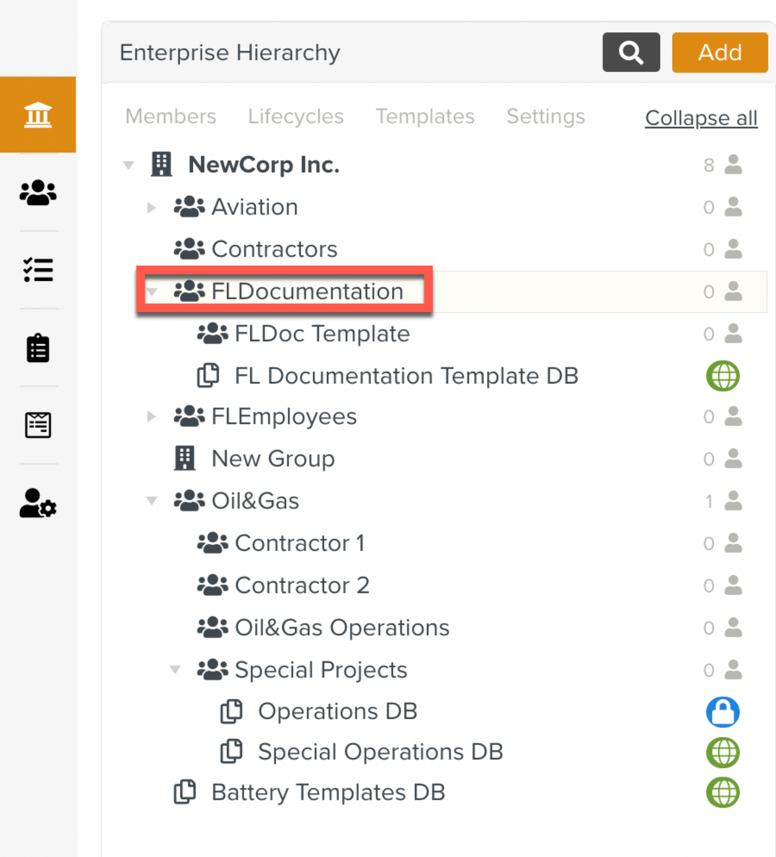Image resolution: width=776 pixels, height=857 pixels.
Task: Open the form template sidebar icon
Action: [38, 425]
